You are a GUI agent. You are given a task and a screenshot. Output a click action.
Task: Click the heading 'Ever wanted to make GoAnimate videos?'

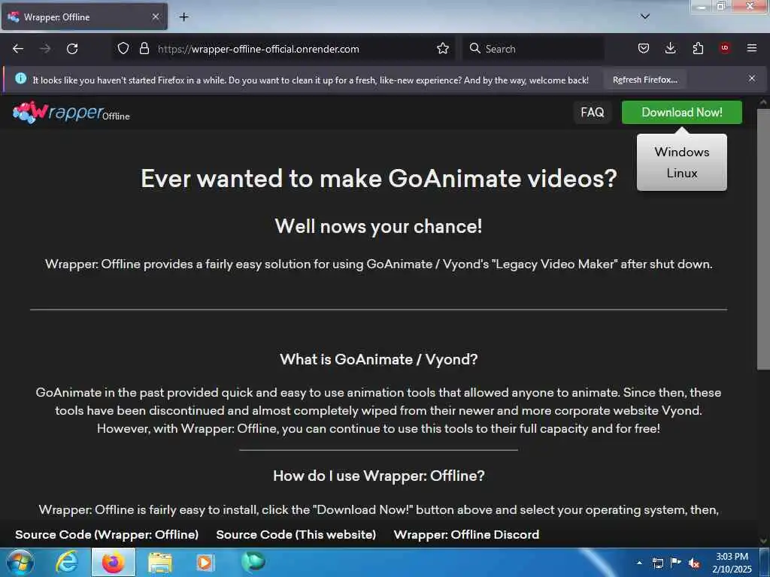[379, 178]
